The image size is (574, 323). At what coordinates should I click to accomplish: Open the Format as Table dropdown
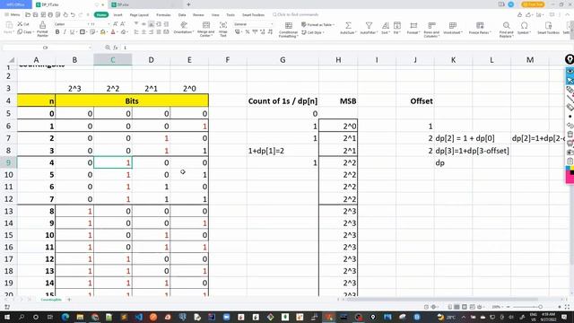point(317,24)
